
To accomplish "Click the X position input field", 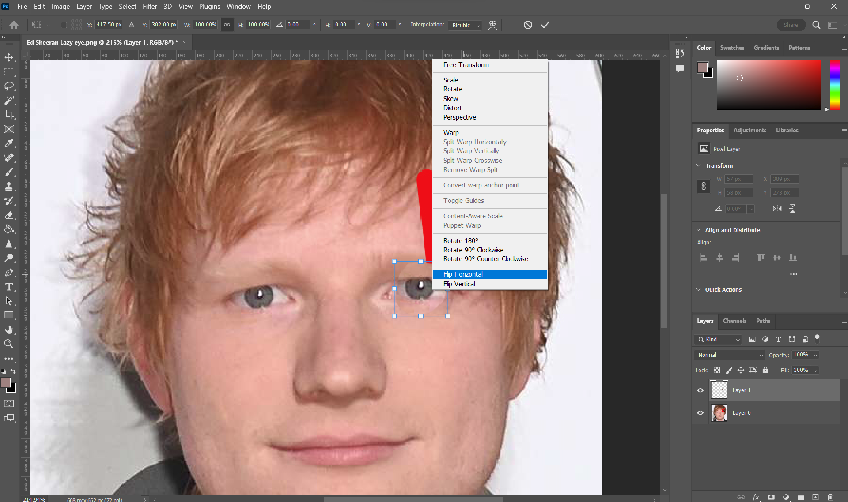I will [x=109, y=25].
